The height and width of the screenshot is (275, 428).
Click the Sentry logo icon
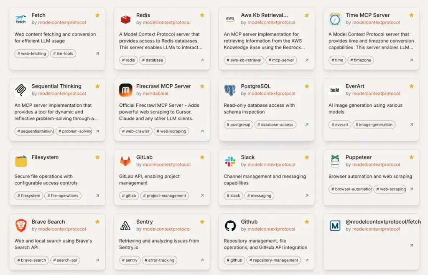coord(125,226)
